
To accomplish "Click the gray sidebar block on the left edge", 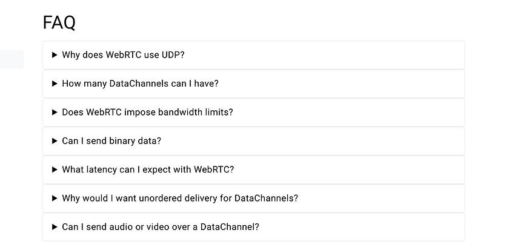I will [12, 60].
